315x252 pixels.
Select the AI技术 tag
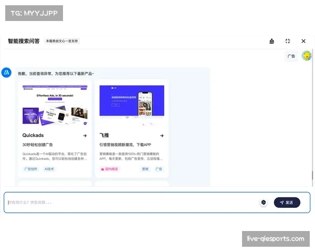(49, 169)
